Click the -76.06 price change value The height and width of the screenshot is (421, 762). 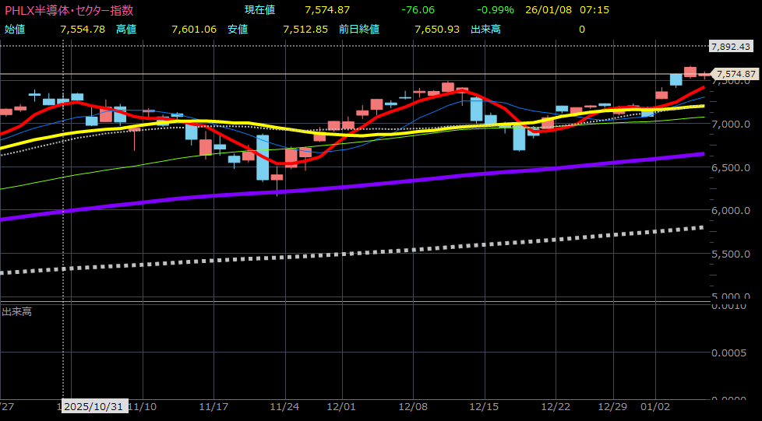(418, 10)
